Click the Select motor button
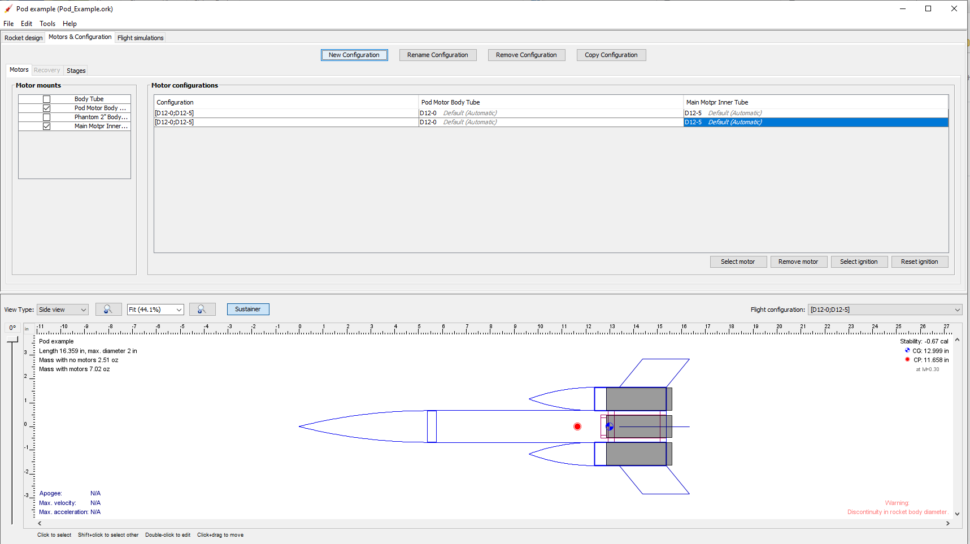This screenshot has height=544, width=970. [738, 262]
